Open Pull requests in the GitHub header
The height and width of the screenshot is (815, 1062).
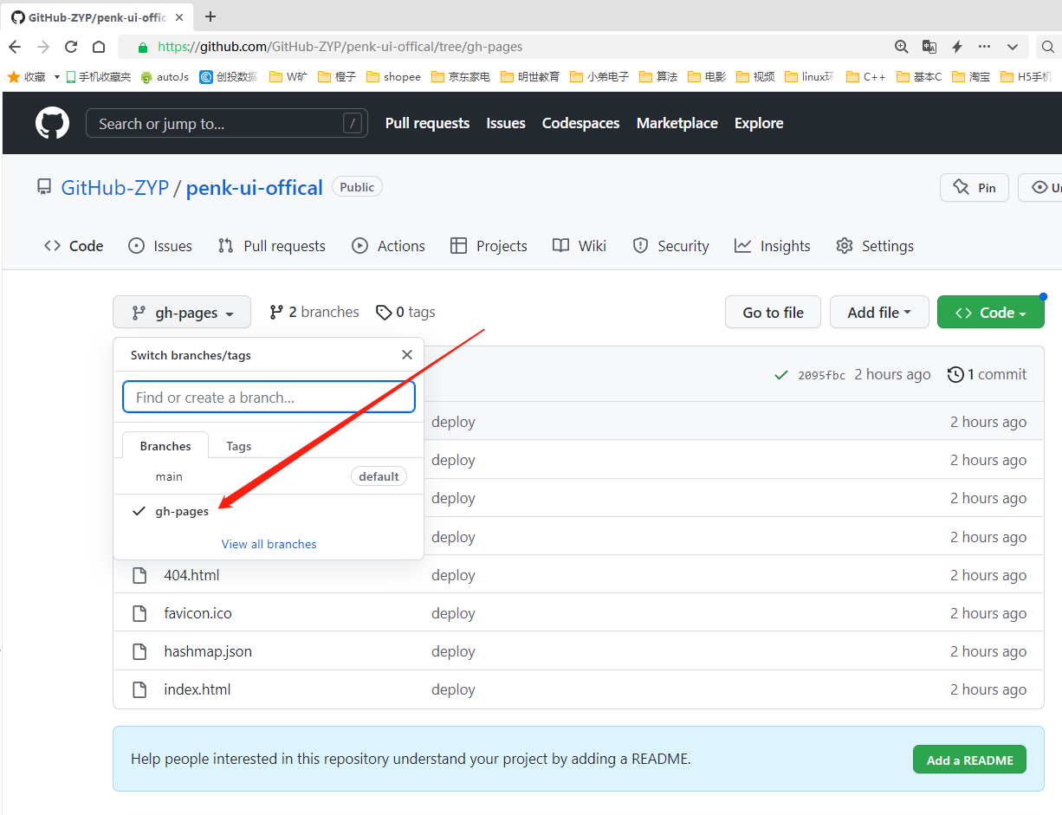click(x=427, y=123)
